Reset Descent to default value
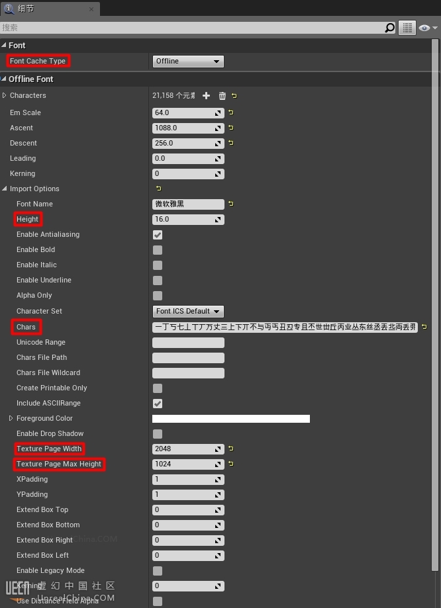441x608 pixels. pos(231,143)
